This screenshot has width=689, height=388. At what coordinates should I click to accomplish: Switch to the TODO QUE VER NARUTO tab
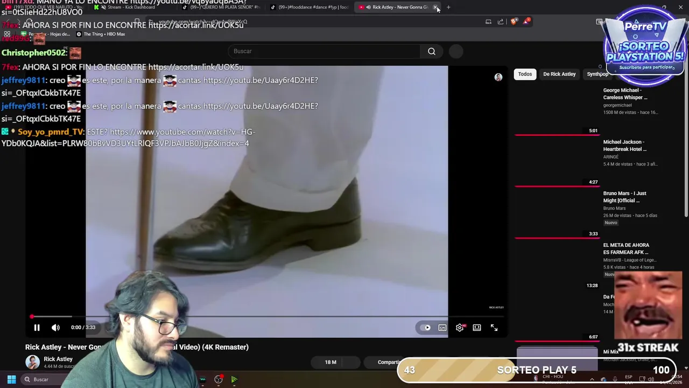coord(45,7)
